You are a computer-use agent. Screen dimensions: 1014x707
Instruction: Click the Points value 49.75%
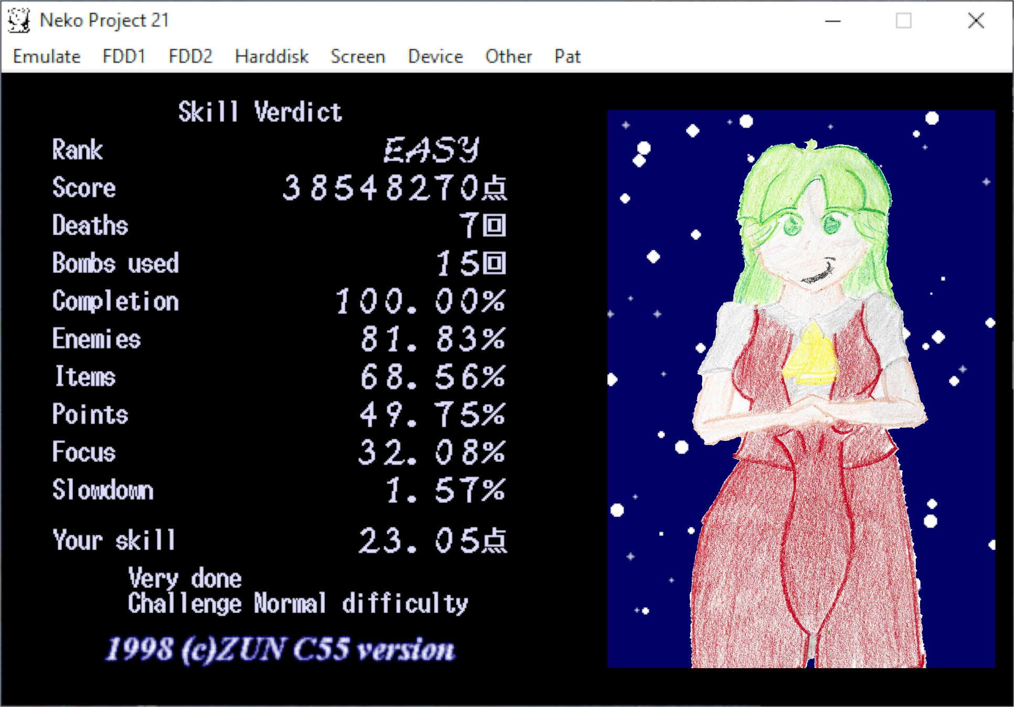pyautogui.click(x=433, y=415)
